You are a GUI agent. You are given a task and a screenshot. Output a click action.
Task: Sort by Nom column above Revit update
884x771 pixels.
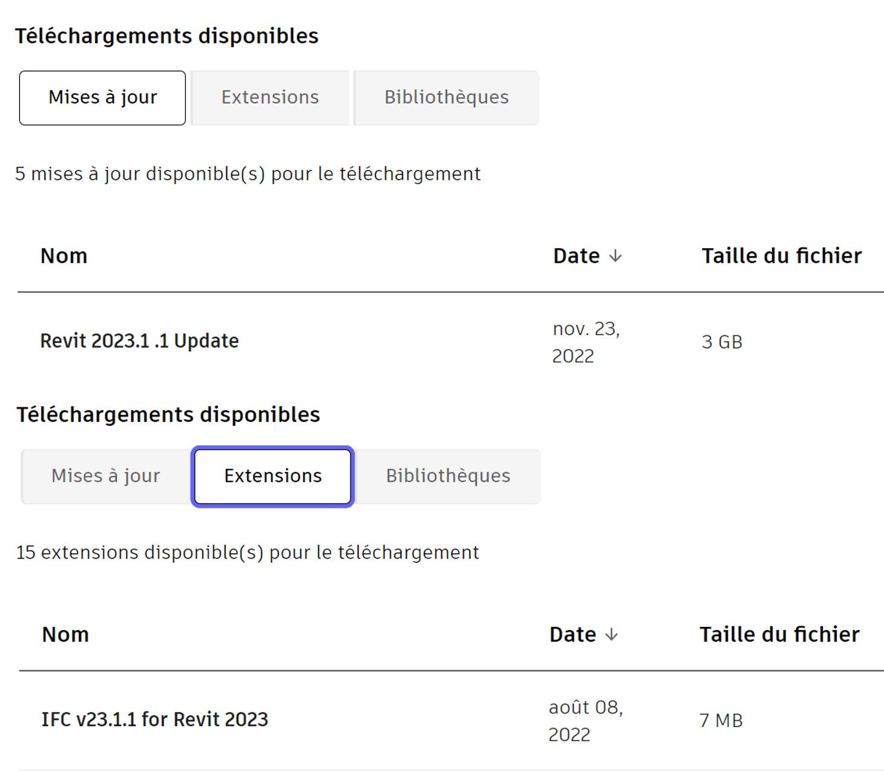point(64,256)
